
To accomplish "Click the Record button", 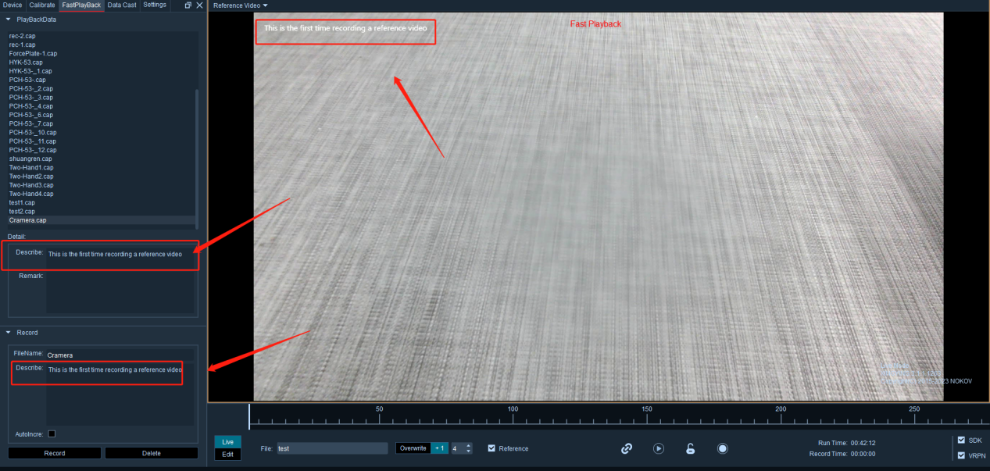I will click(x=55, y=453).
